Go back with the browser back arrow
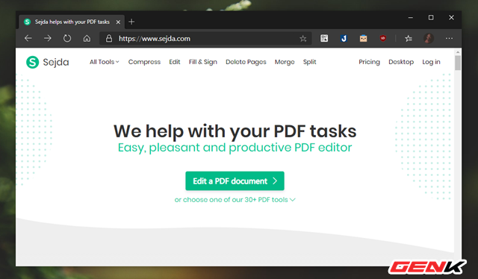Viewport: 478px width, 279px height. coord(28,38)
